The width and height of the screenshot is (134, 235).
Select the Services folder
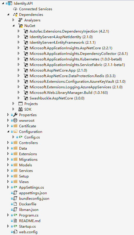pyautogui.click(x=26, y=170)
